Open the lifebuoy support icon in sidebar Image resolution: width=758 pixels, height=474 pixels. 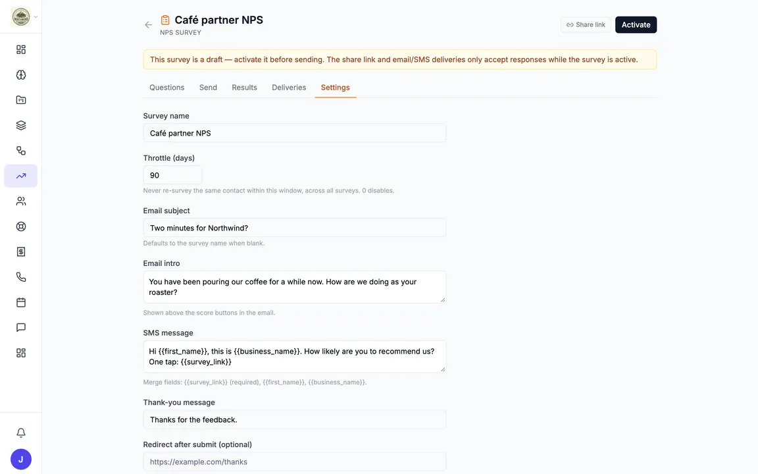point(21,226)
